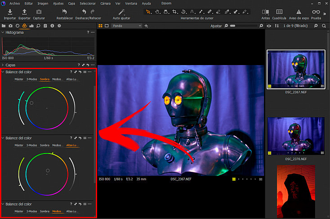Image resolution: width=330 pixels, height=219 pixels.
Task: Toggle the Antes before/after view
Action: pyautogui.click(x=265, y=12)
